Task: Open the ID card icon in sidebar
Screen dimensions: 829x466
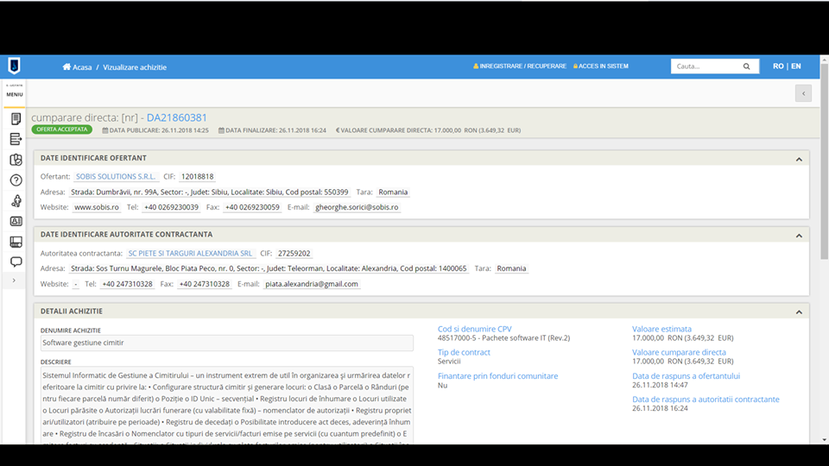Action: [16, 222]
